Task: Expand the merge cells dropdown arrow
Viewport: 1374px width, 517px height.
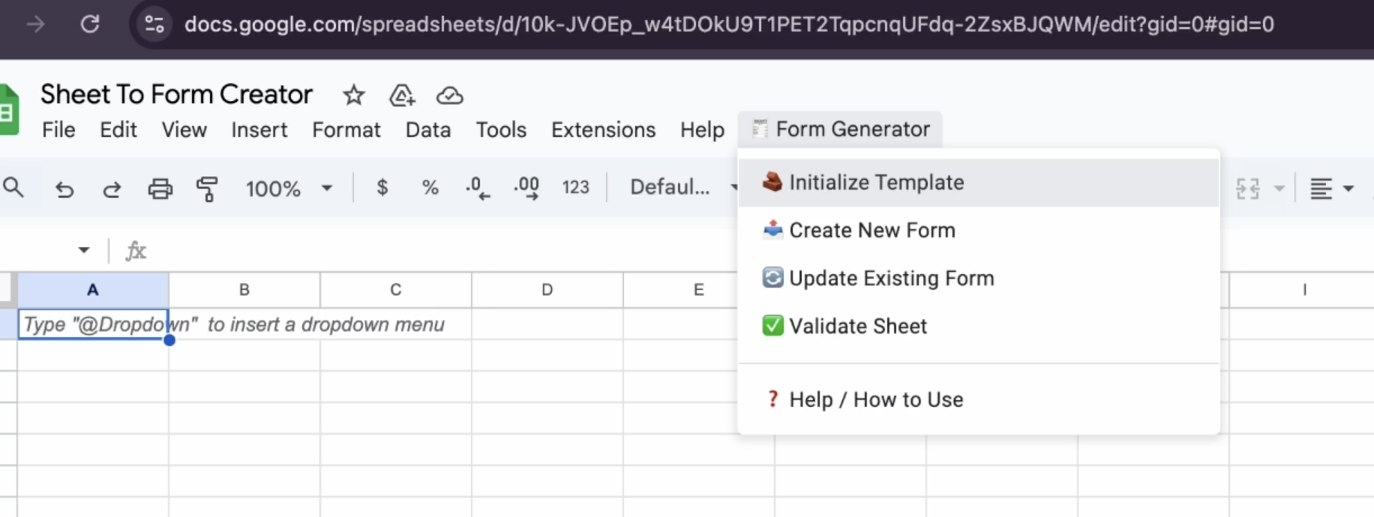Action: pyautogui.click(x=1279, y=189)
